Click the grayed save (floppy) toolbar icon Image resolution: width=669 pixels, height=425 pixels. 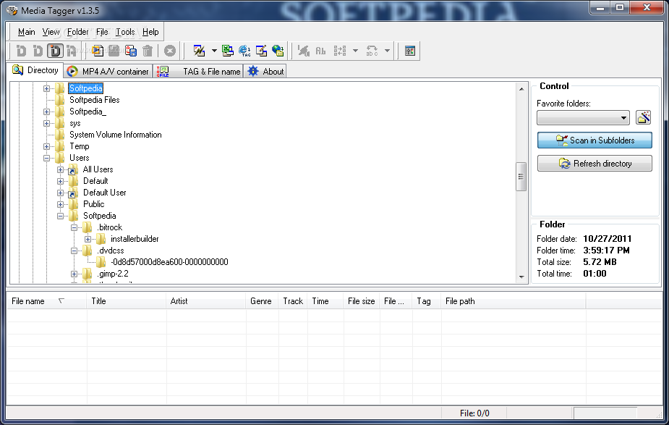pyautogui.click(x=114, y=51)
